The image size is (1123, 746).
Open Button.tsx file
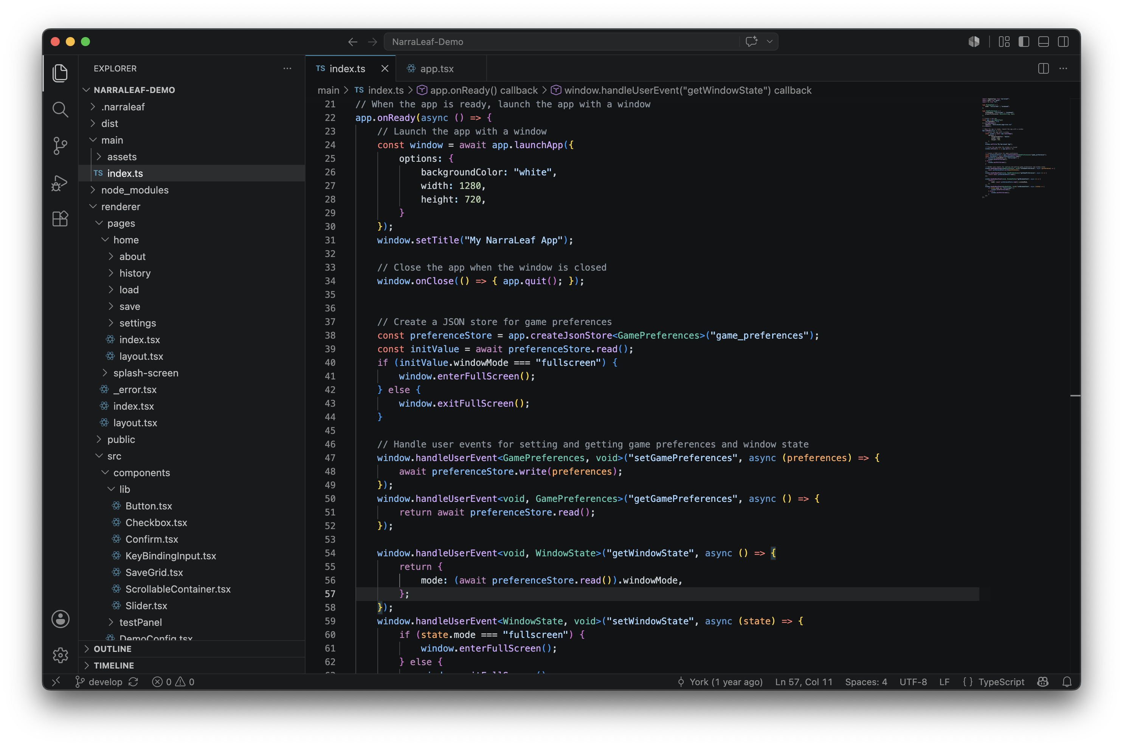[x=192, y=506]
